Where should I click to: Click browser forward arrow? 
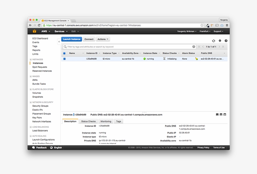click(34, 25)
